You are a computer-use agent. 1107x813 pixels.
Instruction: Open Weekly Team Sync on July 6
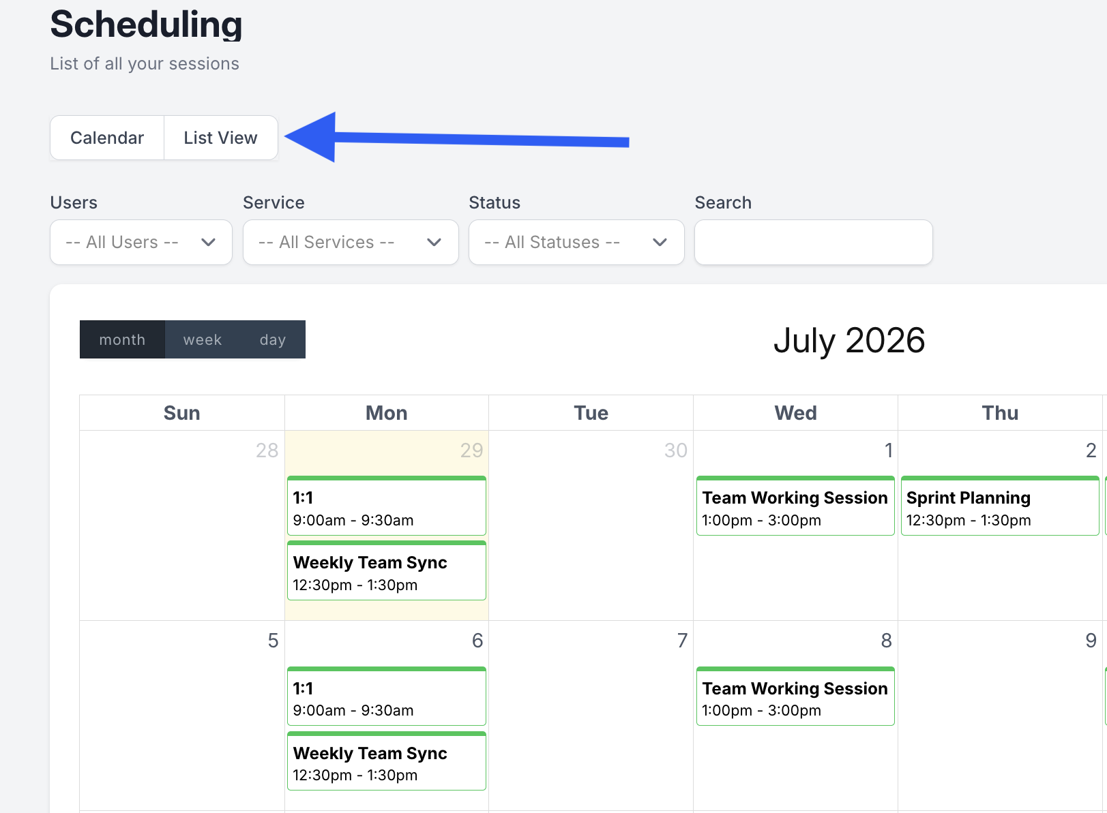[387, 761]
